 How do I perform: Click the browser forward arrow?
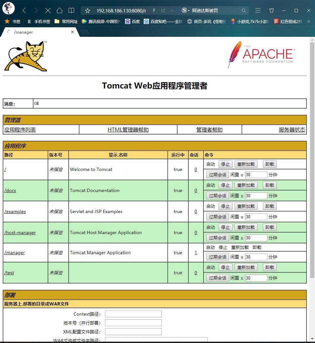(36, 10)
